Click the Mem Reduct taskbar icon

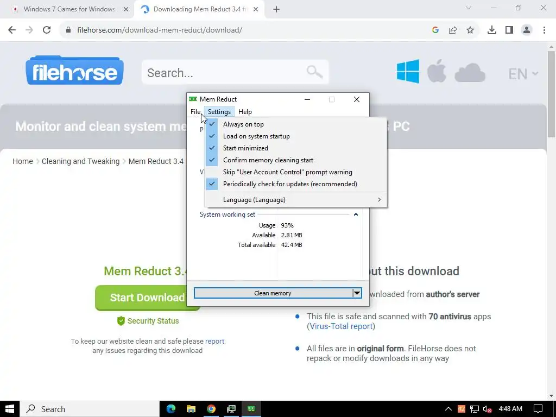(251, 409)
